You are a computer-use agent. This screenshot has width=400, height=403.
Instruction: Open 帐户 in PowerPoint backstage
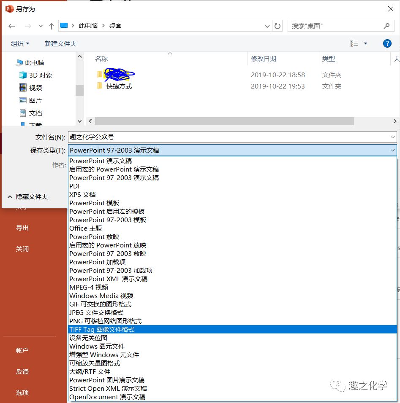[22, 351]
